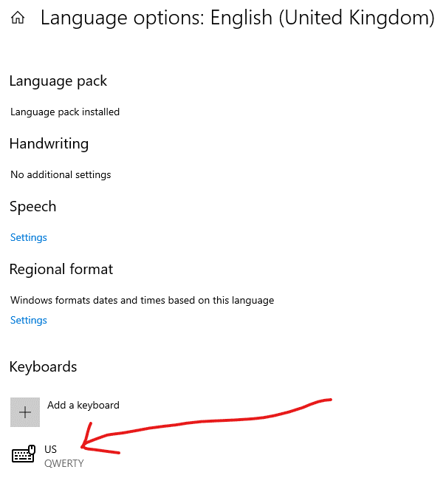Select the US keyboard entry name
The width and height of the screenshot is (443, 478).
coord(51,449)
